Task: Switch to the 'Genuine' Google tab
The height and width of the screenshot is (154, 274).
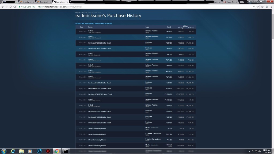Action: coord(27,2)
